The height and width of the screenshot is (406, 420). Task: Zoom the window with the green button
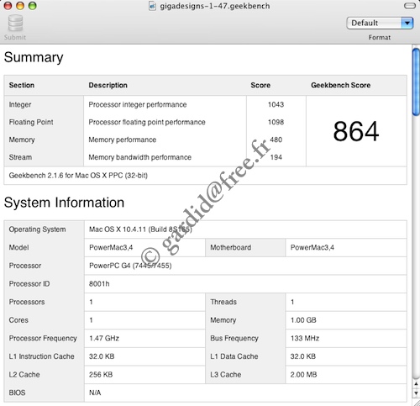tap(33, 6)
